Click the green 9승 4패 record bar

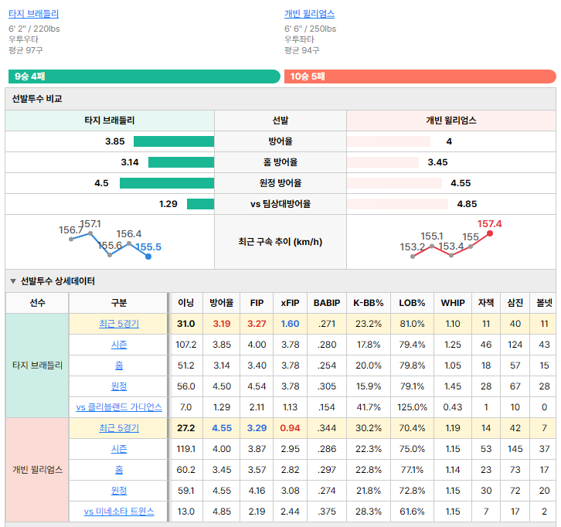click(x=144, y=76)
